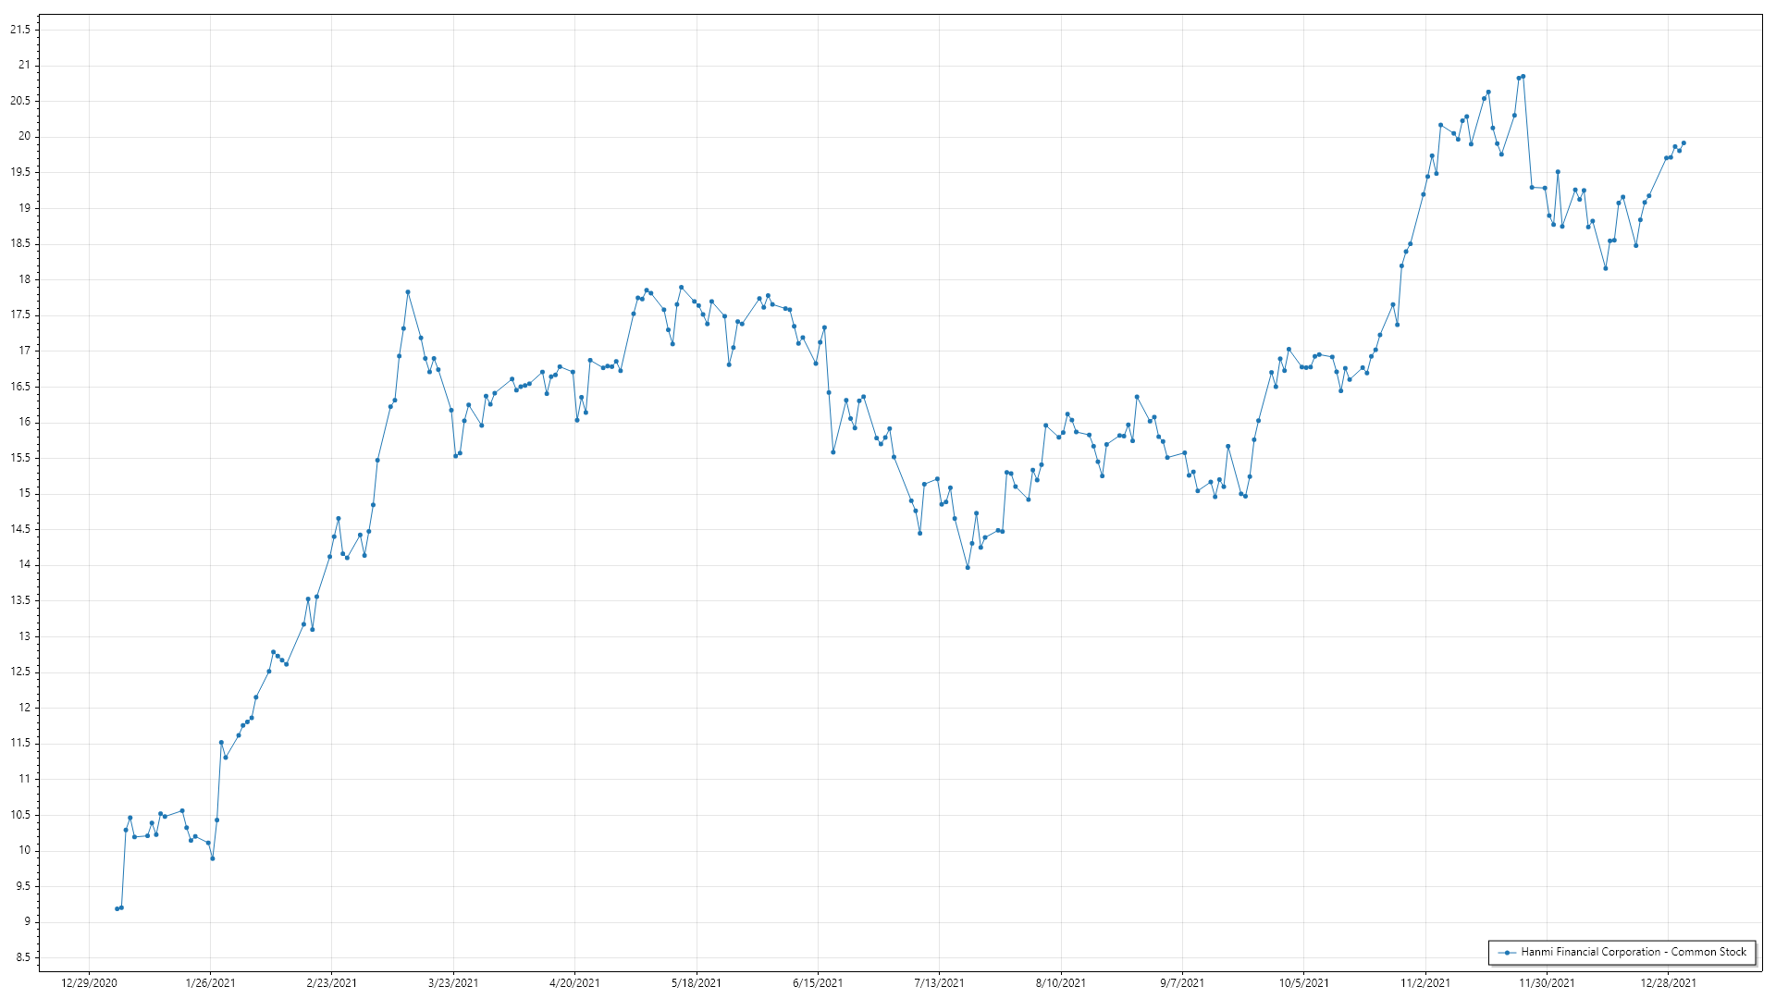1776x999 pixels.
Task: Click the first data point near 9.2
Action: pyautogui.click(x=117, y=908)
